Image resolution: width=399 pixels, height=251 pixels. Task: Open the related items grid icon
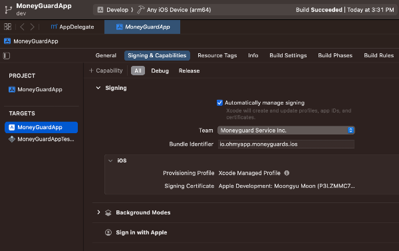(x=7, y=27)
